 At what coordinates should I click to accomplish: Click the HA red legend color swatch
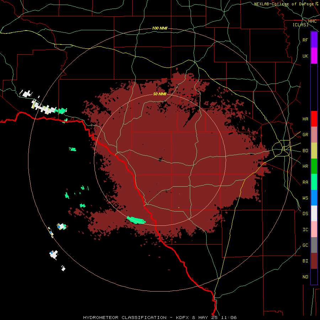coord(314,119)
